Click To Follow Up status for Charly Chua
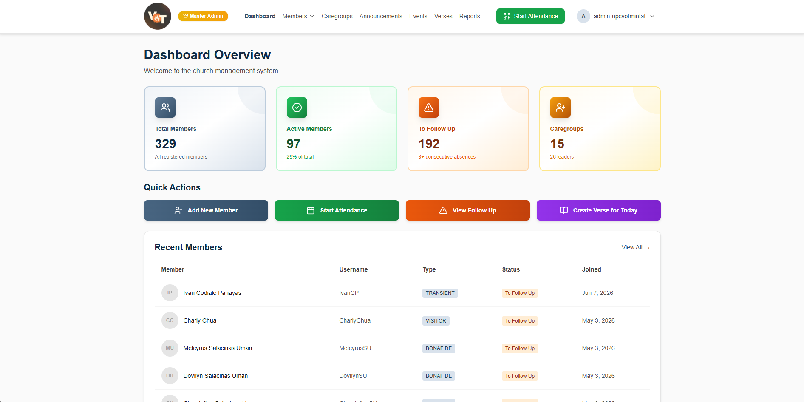804x402 pixels. coord(520,321)
